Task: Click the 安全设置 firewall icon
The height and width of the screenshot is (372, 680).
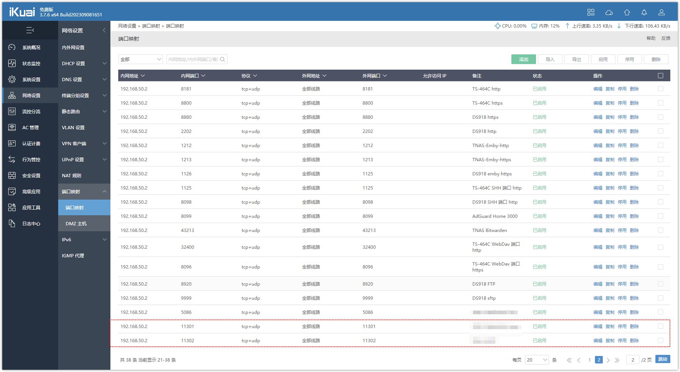Action: pyautogui.click(x=12, y=175)
